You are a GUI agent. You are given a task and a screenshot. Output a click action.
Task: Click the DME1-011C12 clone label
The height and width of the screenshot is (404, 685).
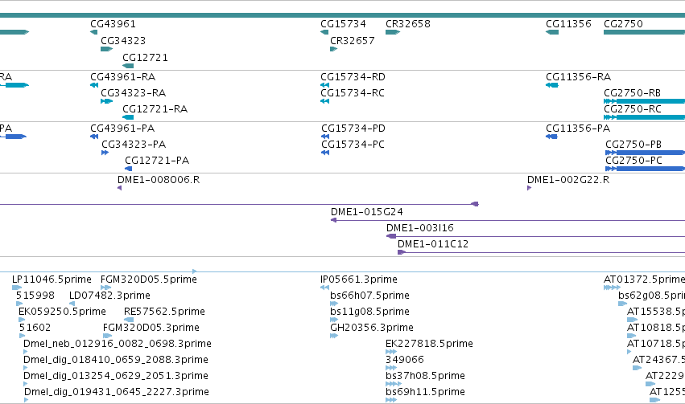click(433, 244)
